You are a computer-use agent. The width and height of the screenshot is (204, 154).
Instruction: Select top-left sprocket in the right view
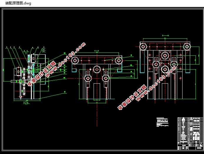143,46
